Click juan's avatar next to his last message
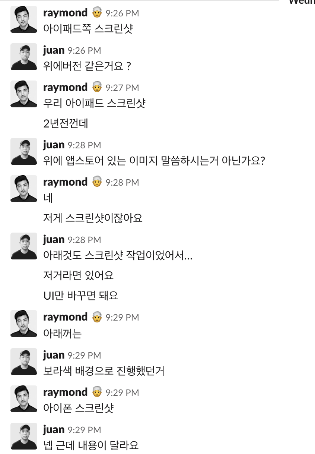Image resolution: width=315 pixels, height=454 pixels. click(x=23, y=436)
